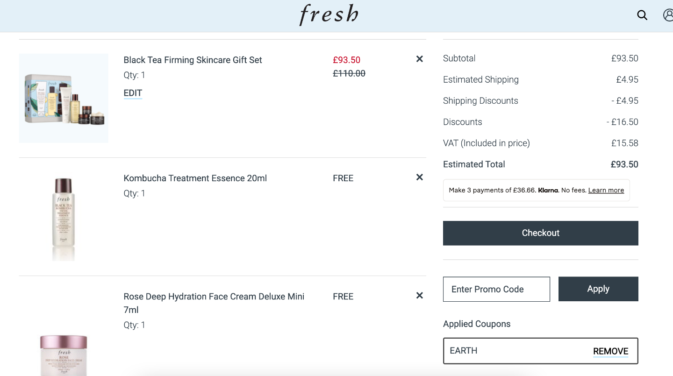Click the Klarna payment info box
Viewport: 673px width, 376px height.
536,190
